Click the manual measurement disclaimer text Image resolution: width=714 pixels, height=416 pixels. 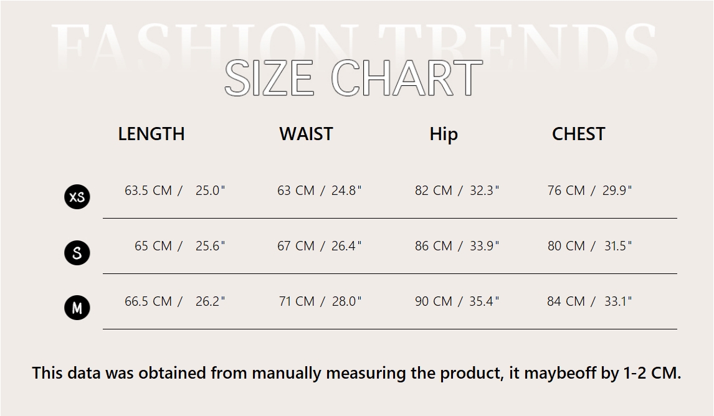356,373
